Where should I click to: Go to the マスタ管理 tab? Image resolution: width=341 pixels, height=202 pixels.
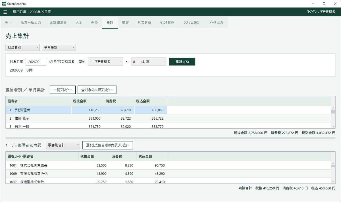(x=167, y=22)
